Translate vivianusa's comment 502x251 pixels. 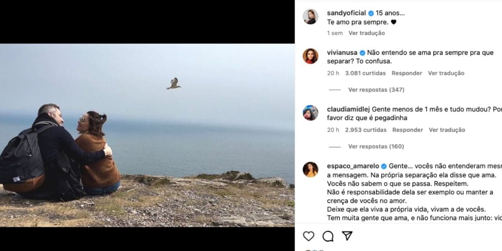(x=446, y=73)
